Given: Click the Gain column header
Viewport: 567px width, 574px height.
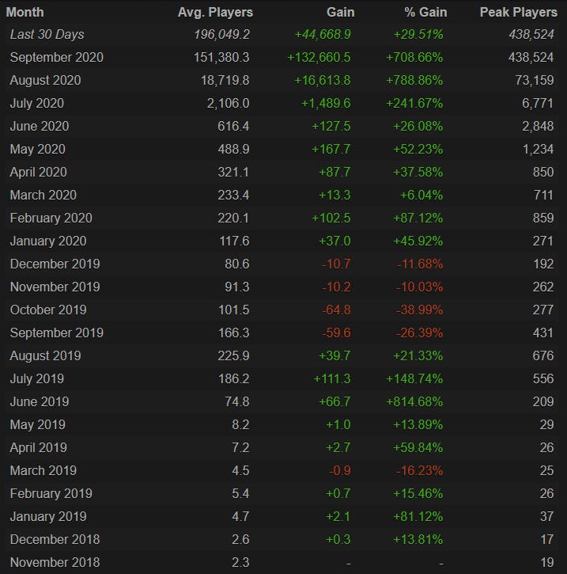Looking at the screenshot, I should pos(340,12).
